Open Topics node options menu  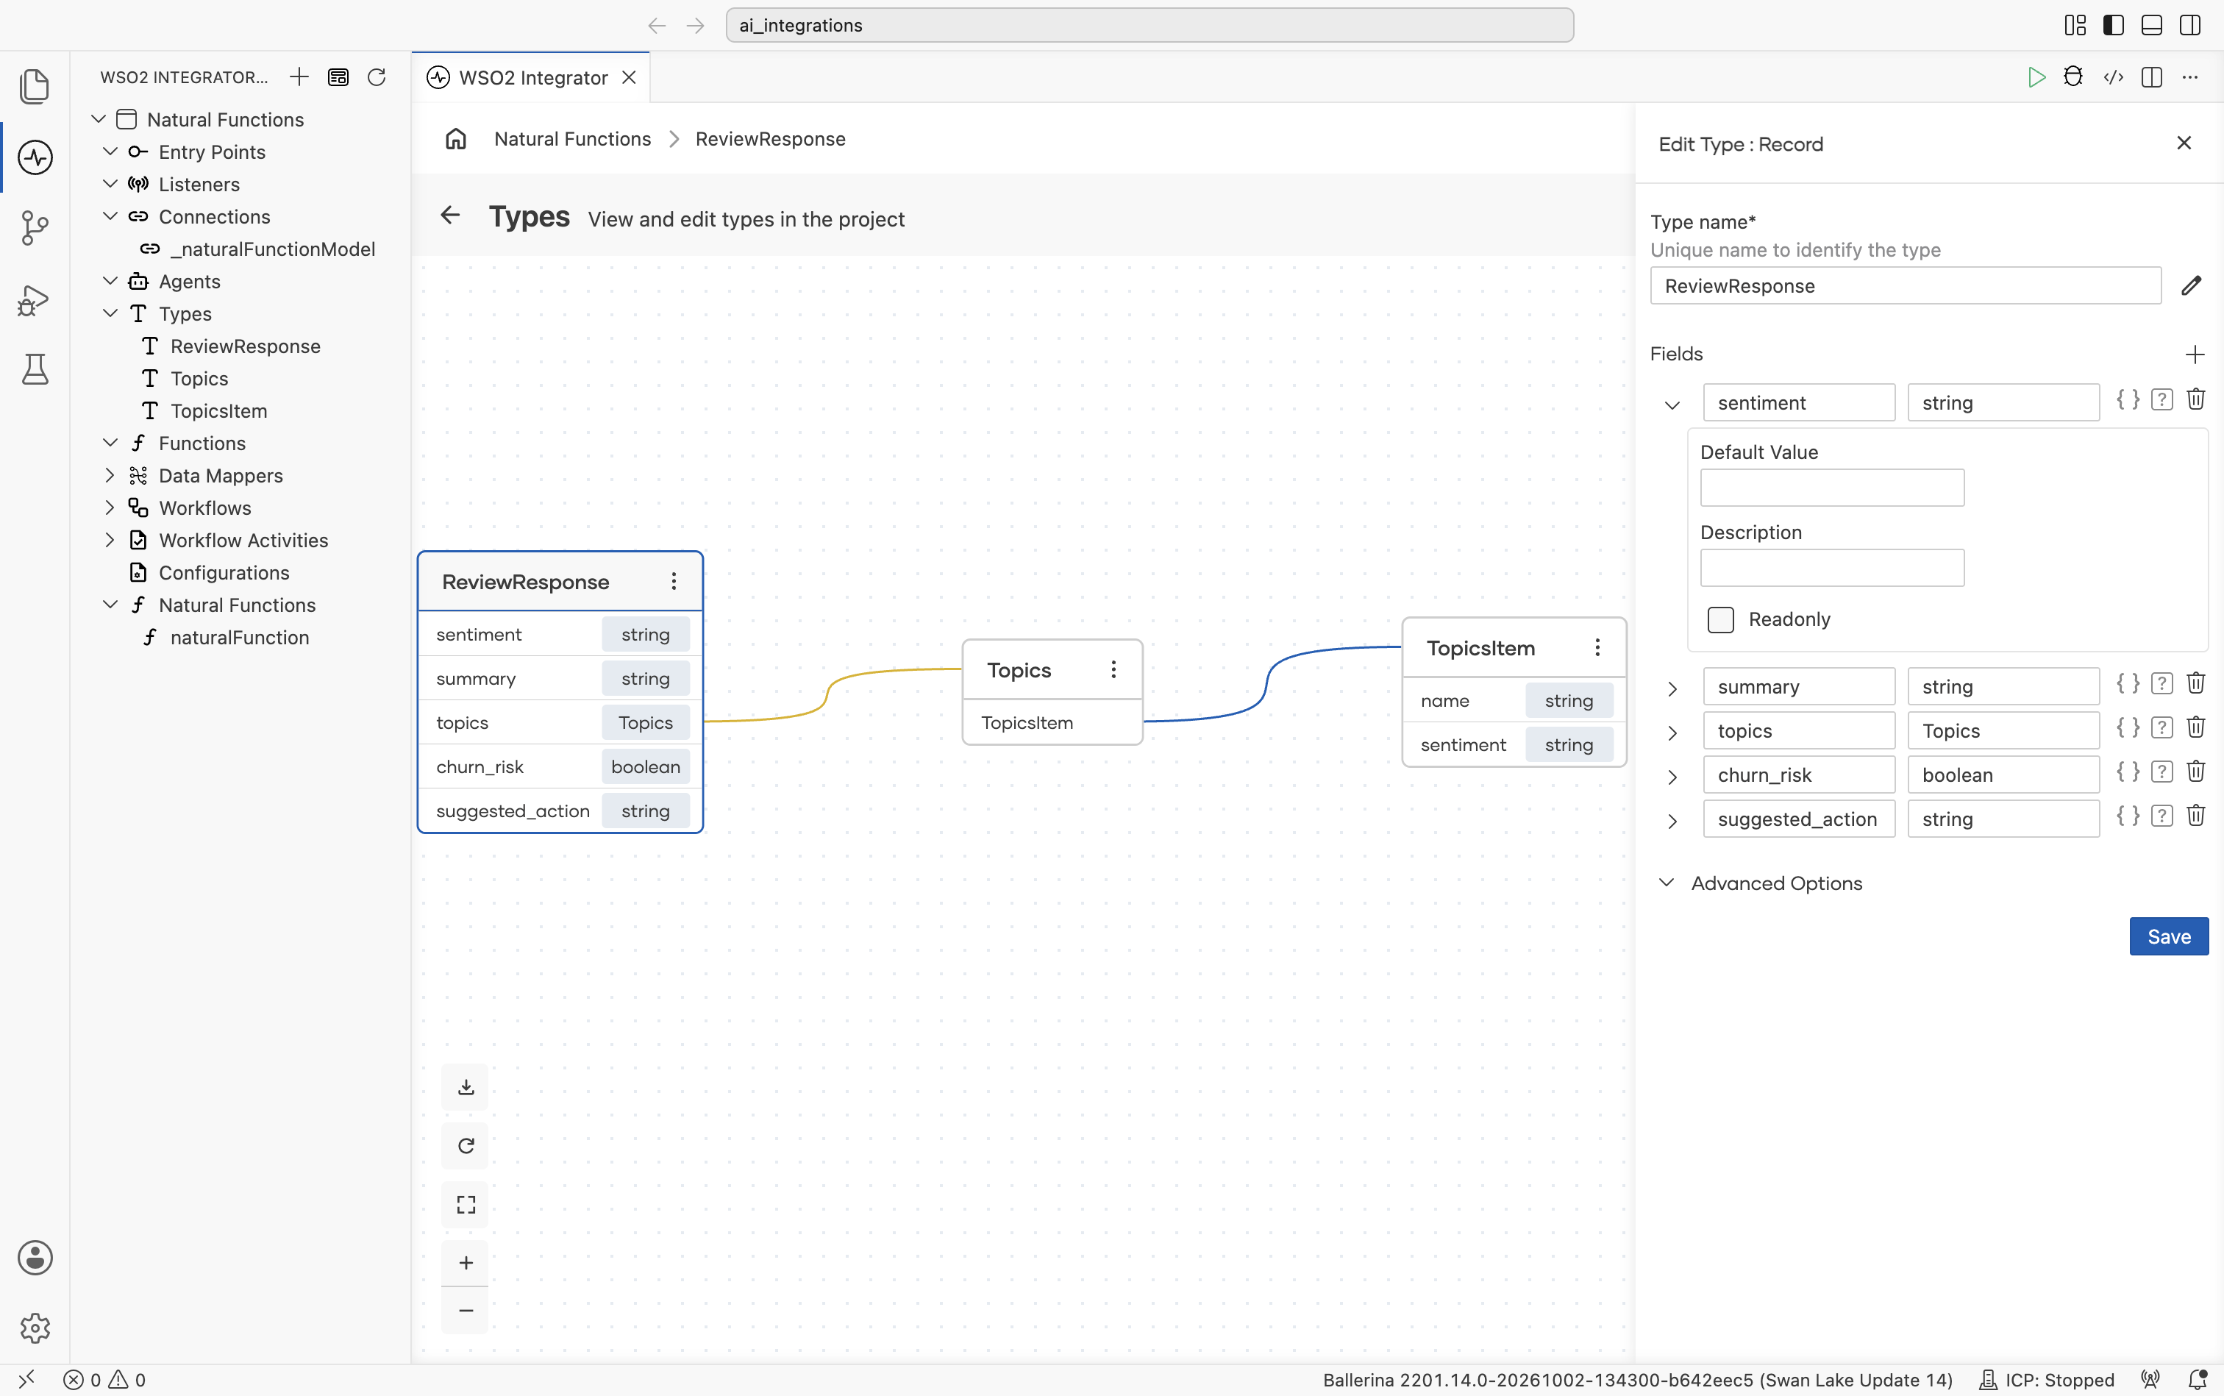(1113, 669)
